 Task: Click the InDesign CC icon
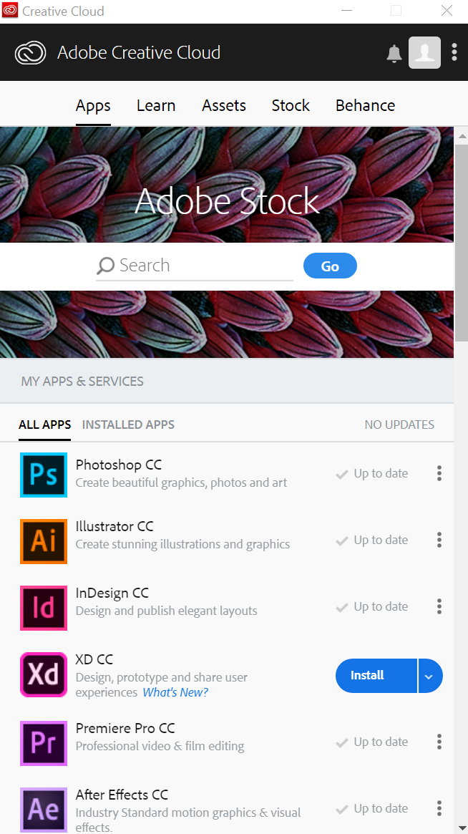click(44, 607)
